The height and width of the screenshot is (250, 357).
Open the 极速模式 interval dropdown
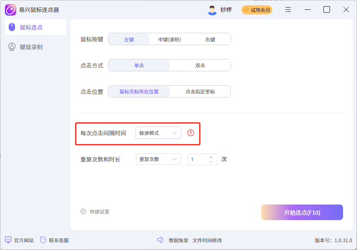158,133
